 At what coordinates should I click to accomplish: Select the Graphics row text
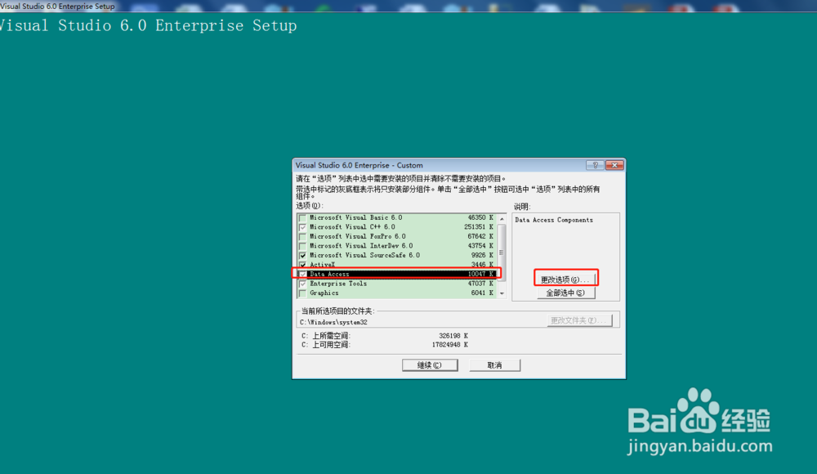pyautogui.click(x=324, y=293)
